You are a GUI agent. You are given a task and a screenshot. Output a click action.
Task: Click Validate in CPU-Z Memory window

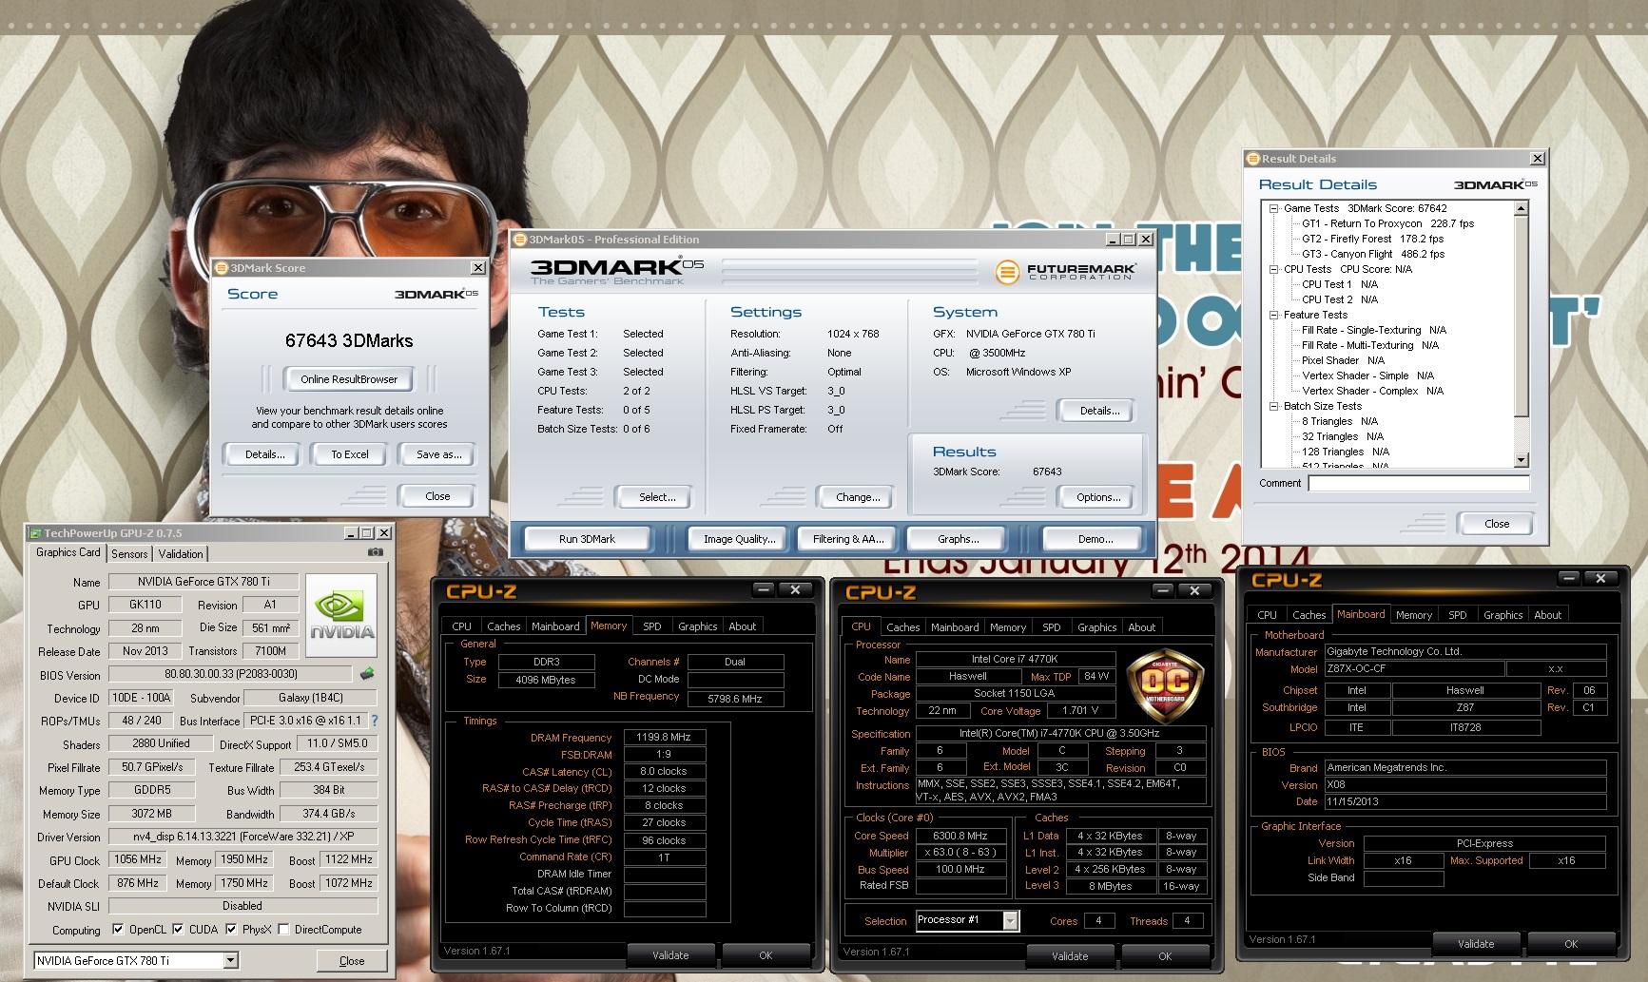click(x=670, y=955)
